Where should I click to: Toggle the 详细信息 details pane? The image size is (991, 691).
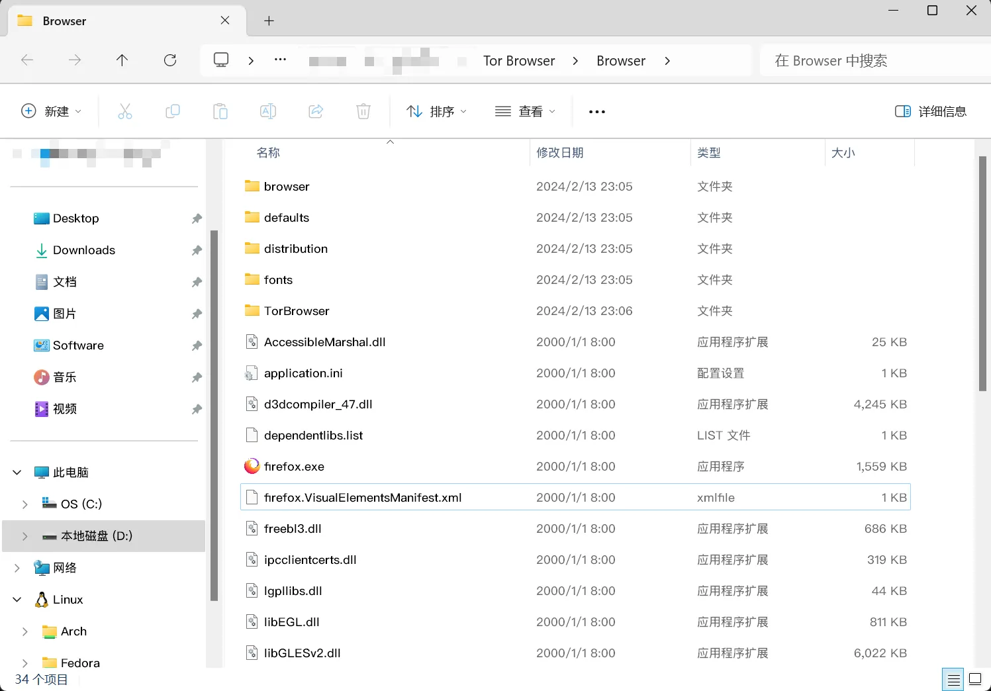click(931, 111)
